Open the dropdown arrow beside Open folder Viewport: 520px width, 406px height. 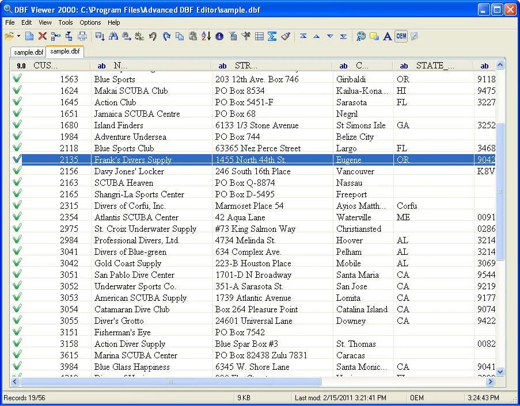pos(18,36)
